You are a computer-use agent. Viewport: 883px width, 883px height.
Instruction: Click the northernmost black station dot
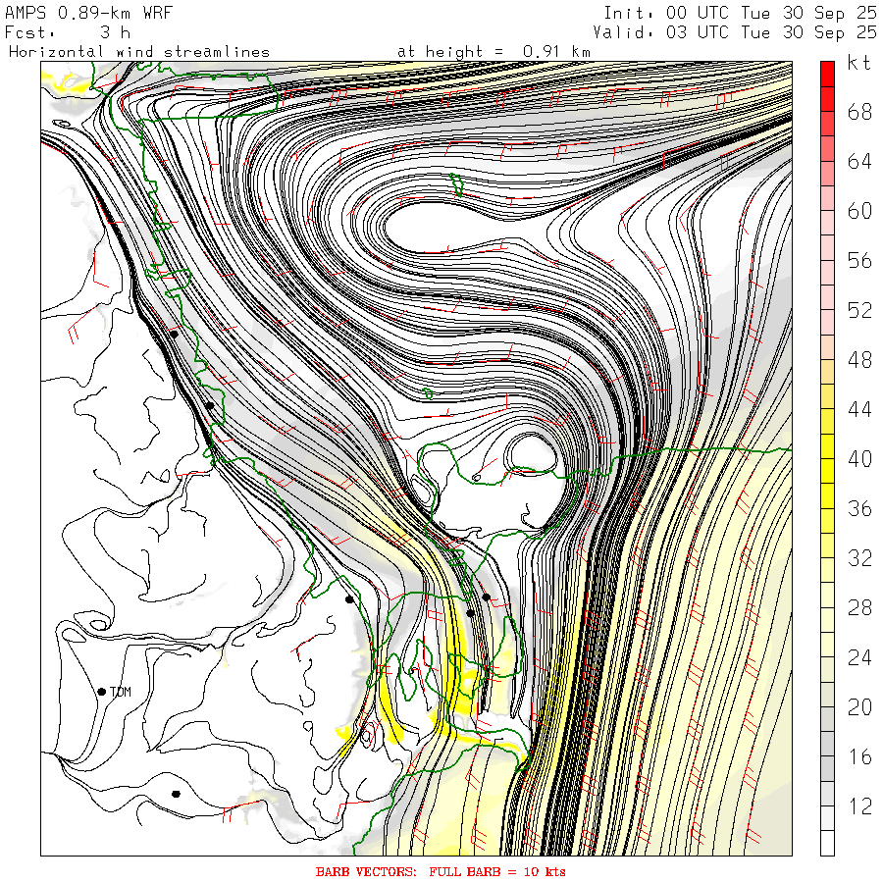175,334
